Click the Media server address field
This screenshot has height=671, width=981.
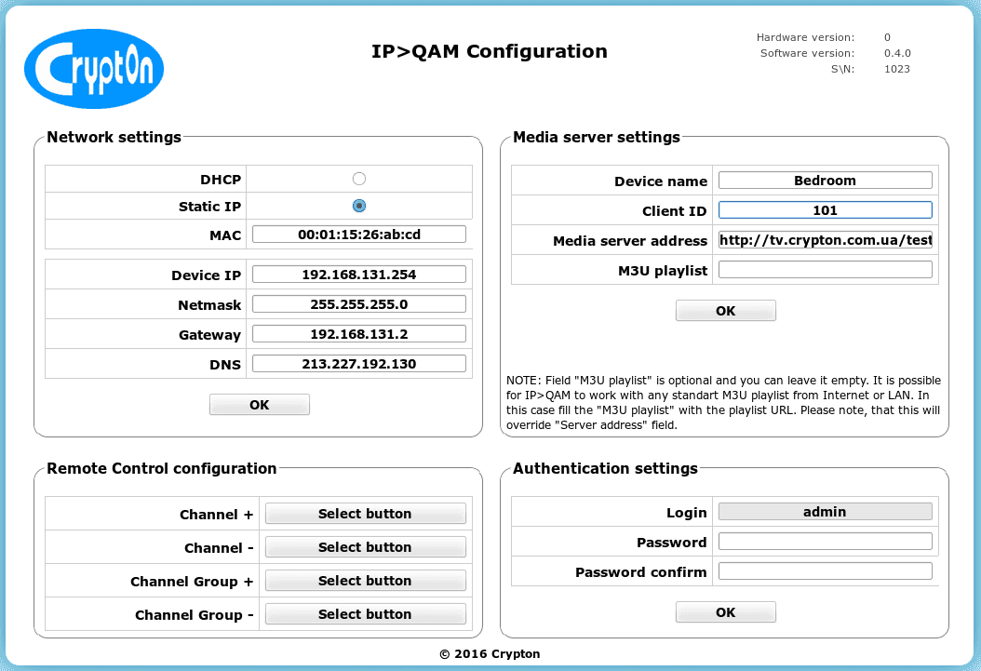coord(825,240)
